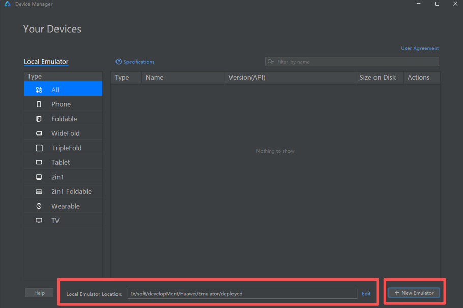This screenshot has height=308, width=463.
Task: Click the Specifications question mark icon
Action: (119, 62)
